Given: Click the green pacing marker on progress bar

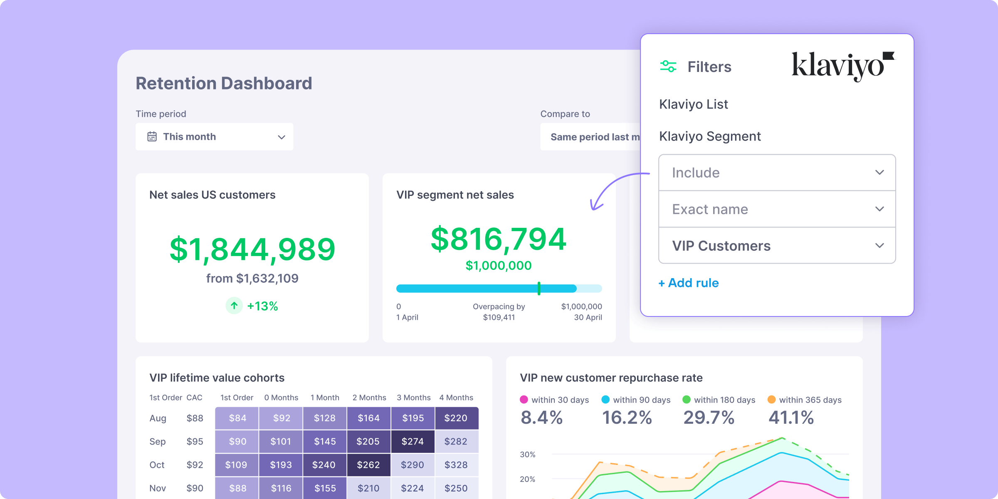Looking at the screenshot, I should pos(539,289).
